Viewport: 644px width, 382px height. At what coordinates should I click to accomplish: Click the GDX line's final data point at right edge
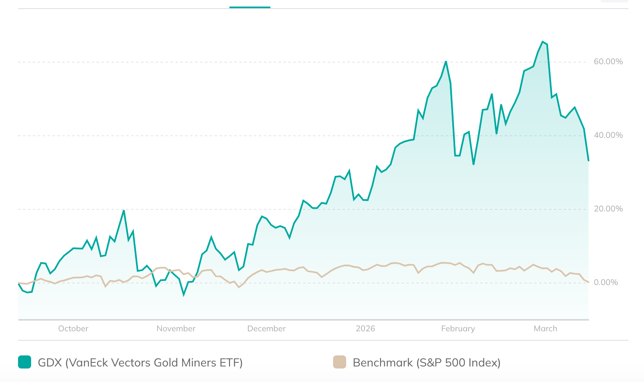(588, 161)
